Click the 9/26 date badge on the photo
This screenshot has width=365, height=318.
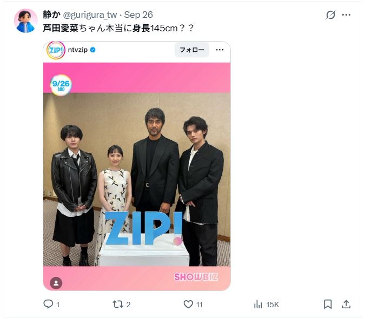[x=61, y=85]
